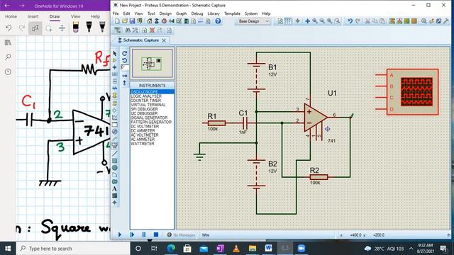This screenshot has width=454, height=255.
Task: Click the Zoom Out magnifier icon
Action: 322,21
